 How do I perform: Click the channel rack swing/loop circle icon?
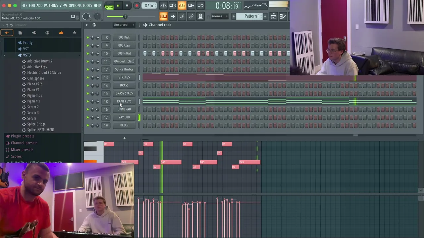point(94,25)
